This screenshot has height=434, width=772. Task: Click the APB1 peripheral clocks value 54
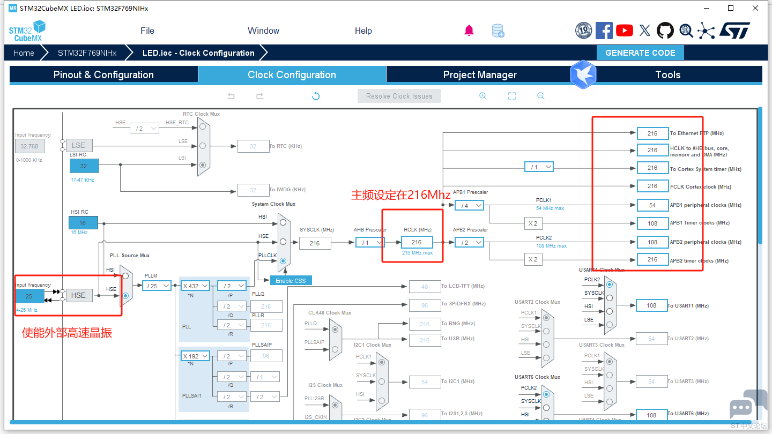(652, 205)
